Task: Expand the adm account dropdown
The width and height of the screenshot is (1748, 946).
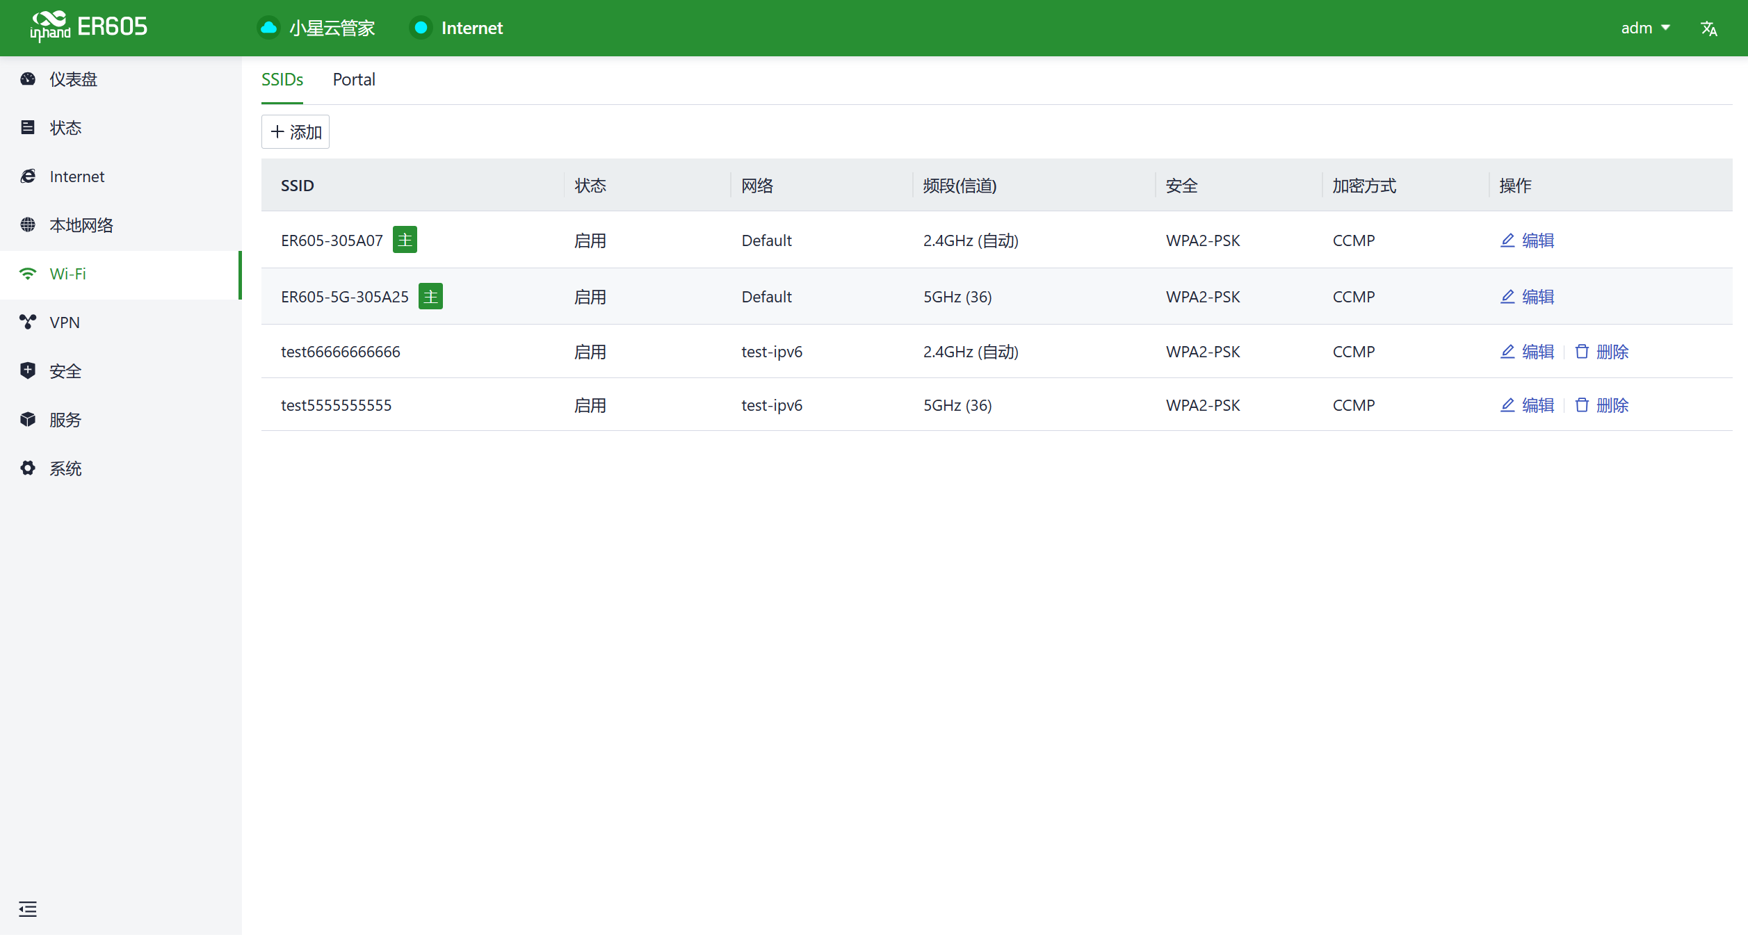Action: (1645, 28)
